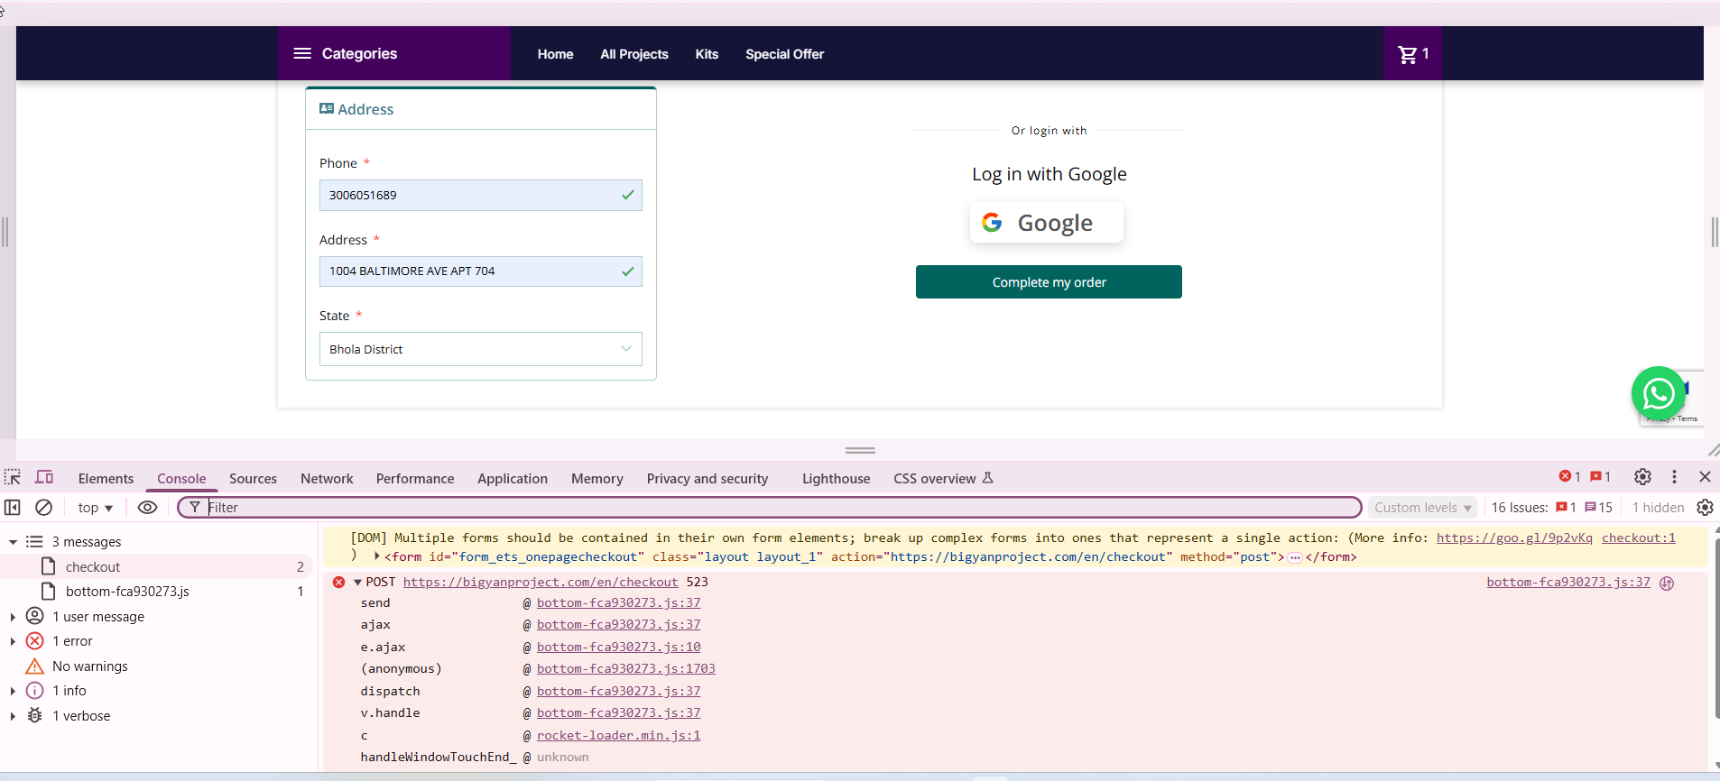Open console settings gear beside hidden count
1720x781 pixels.
tap(1705, 508)
